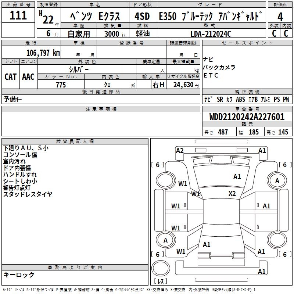Click the chassis number WDD2120242A227601
Screen dimensions: 294x294
(247, 117)
